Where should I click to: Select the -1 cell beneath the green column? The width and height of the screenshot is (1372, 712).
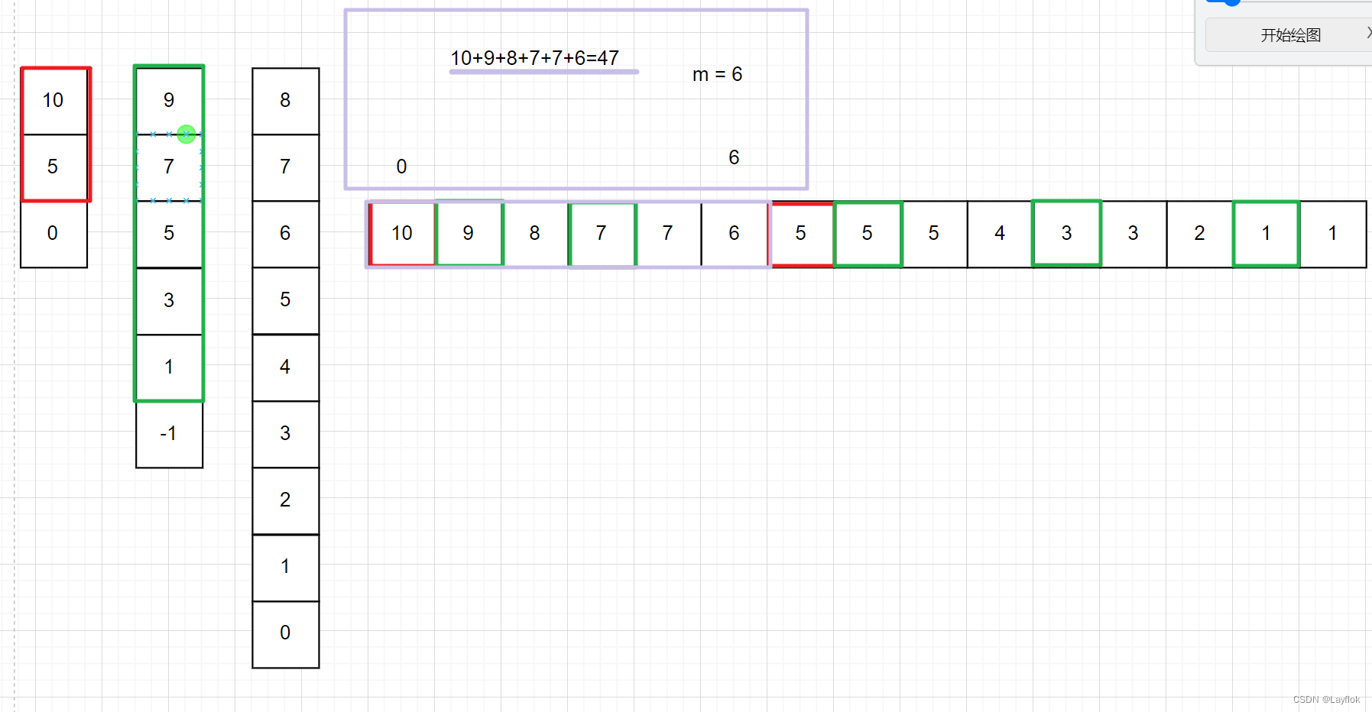(169, 434)
